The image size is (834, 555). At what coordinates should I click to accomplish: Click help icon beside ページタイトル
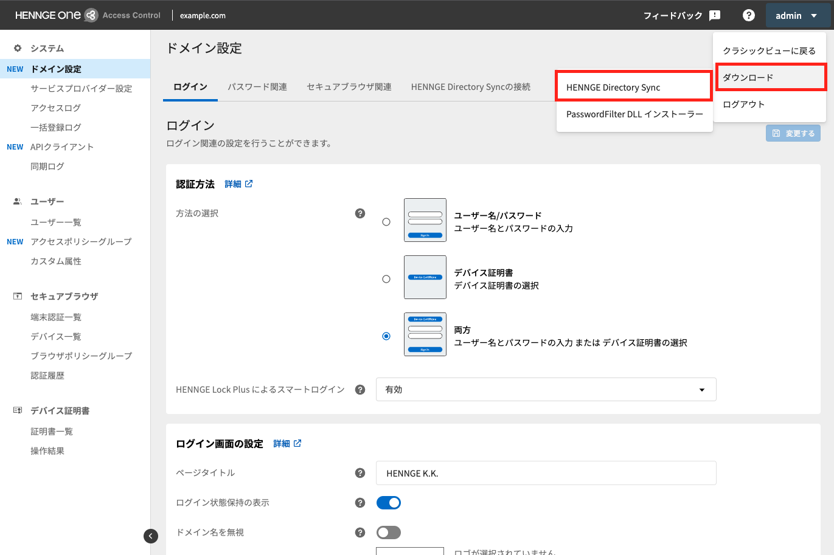(x=360, y=473)
